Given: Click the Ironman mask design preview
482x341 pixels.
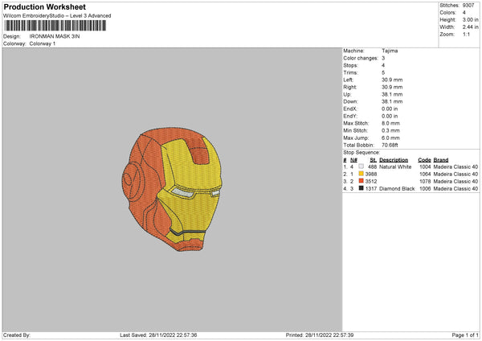Looking at the screenshot, I should pos(172,189).
